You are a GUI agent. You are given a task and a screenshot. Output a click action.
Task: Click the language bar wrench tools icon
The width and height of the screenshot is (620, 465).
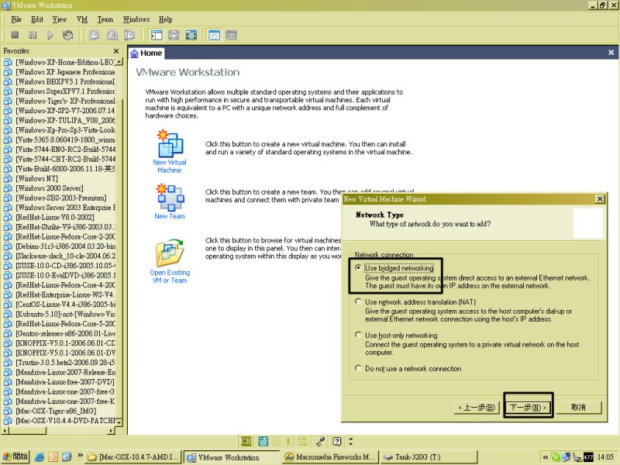(320, 441)
